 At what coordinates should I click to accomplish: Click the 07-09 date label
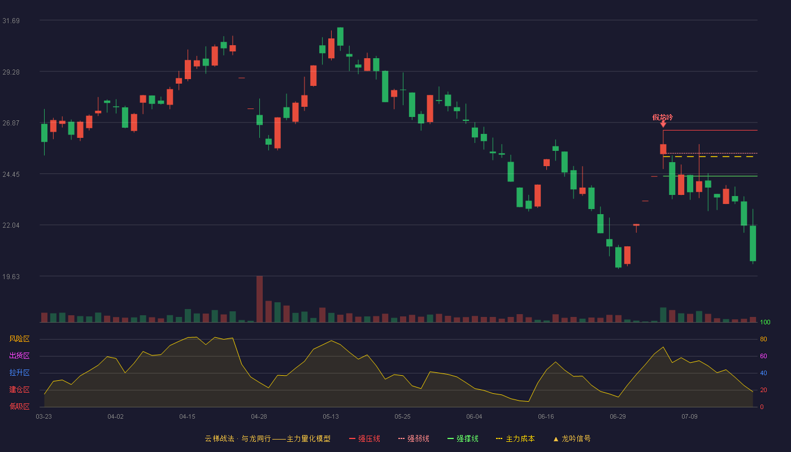[x=689, y=416]
